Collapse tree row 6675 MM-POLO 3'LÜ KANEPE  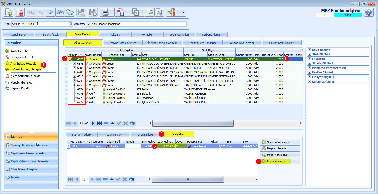click(70, 59)
